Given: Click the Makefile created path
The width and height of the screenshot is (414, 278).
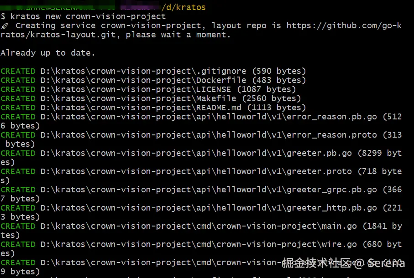Looking at the screenshot, I should click(171, 98).
